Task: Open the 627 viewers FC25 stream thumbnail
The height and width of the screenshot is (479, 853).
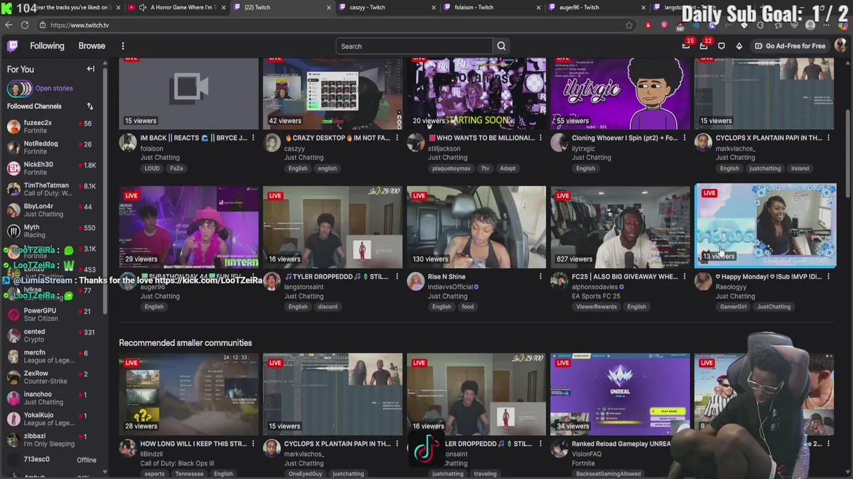Action: [620, 227]
